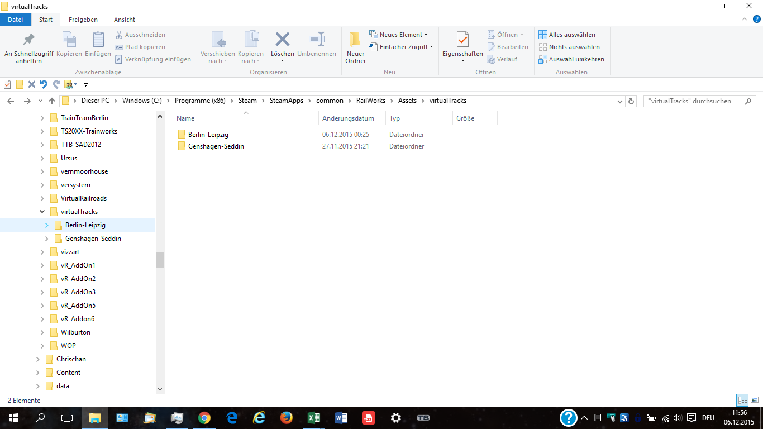Sort by Änderungsdatum column header
763x429 pixels.
pyautogui.click(x=348, y=118)
